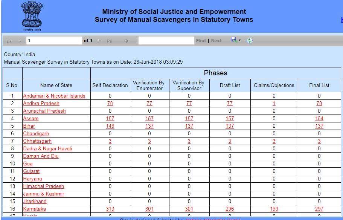Open Karnataka Draft List count 296
The height and width of the screenshot is (220, 343).
[x=230, y=209]
